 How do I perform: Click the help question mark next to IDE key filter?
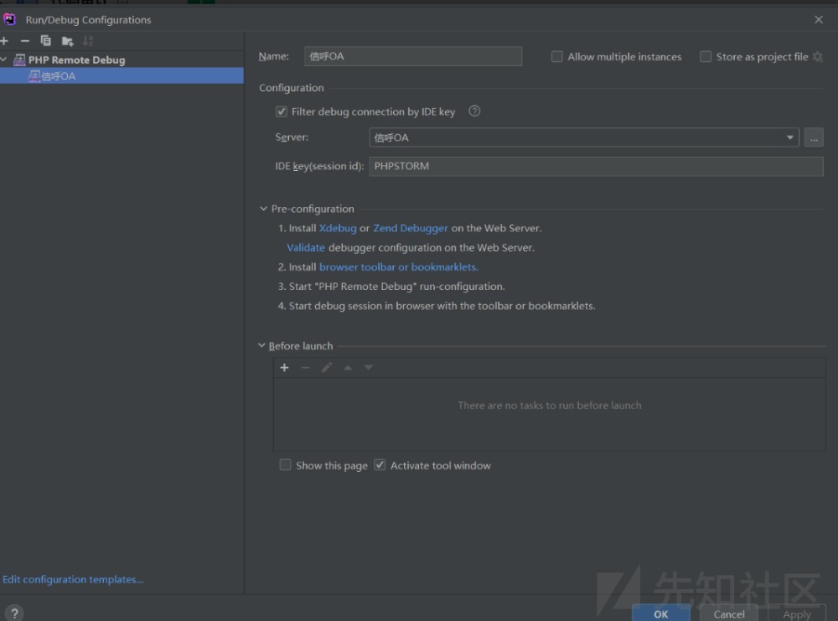click(x=474, y=111)
